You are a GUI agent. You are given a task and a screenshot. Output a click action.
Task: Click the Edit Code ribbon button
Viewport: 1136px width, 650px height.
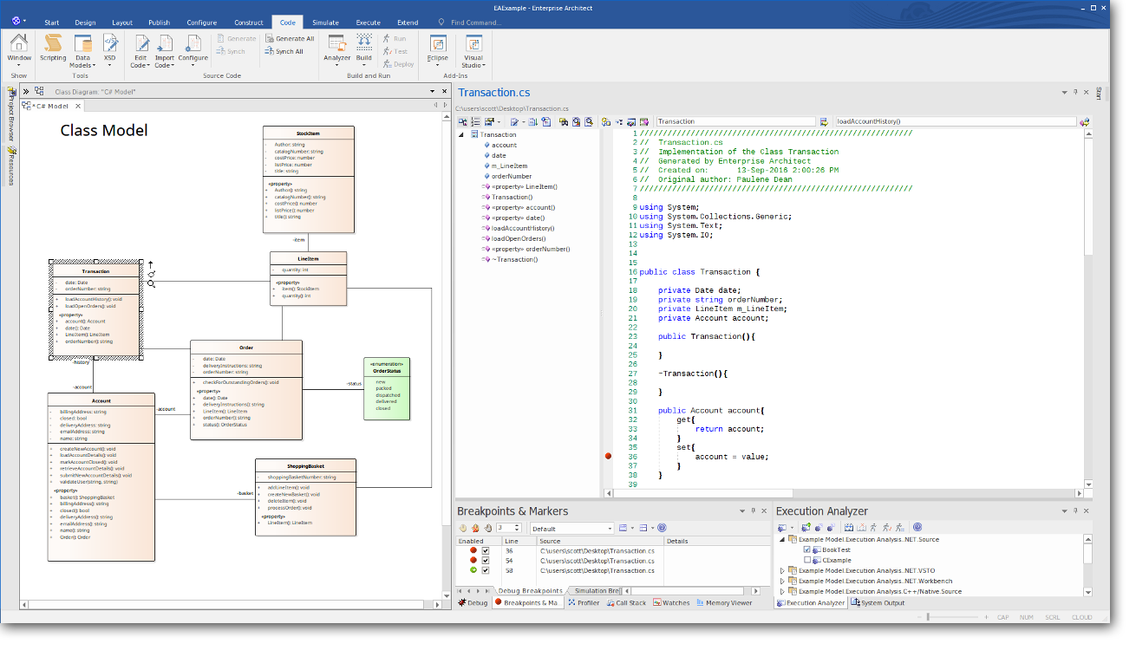tap(140, 51)
